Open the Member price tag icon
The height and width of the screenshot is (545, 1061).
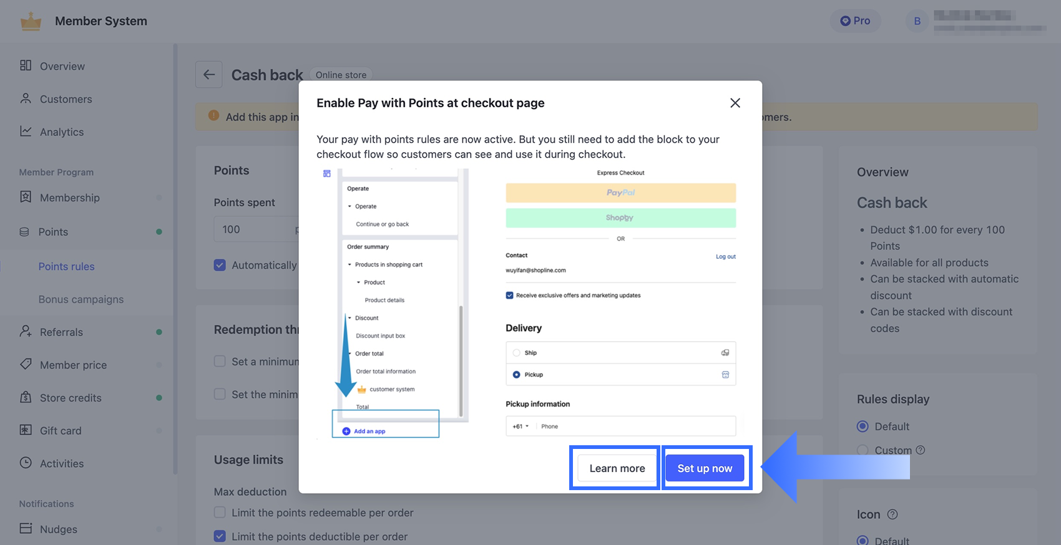point(26,364)
